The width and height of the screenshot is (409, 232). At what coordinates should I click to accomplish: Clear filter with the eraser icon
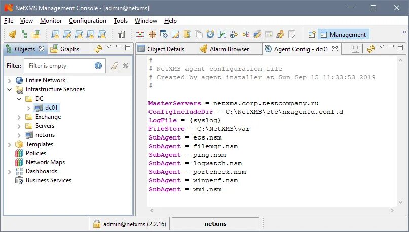[115, 66]
